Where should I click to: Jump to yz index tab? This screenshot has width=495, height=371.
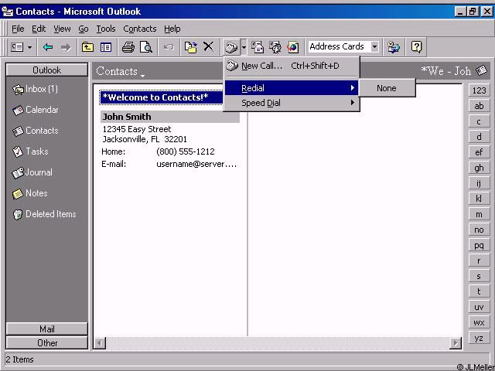[479, 338]
